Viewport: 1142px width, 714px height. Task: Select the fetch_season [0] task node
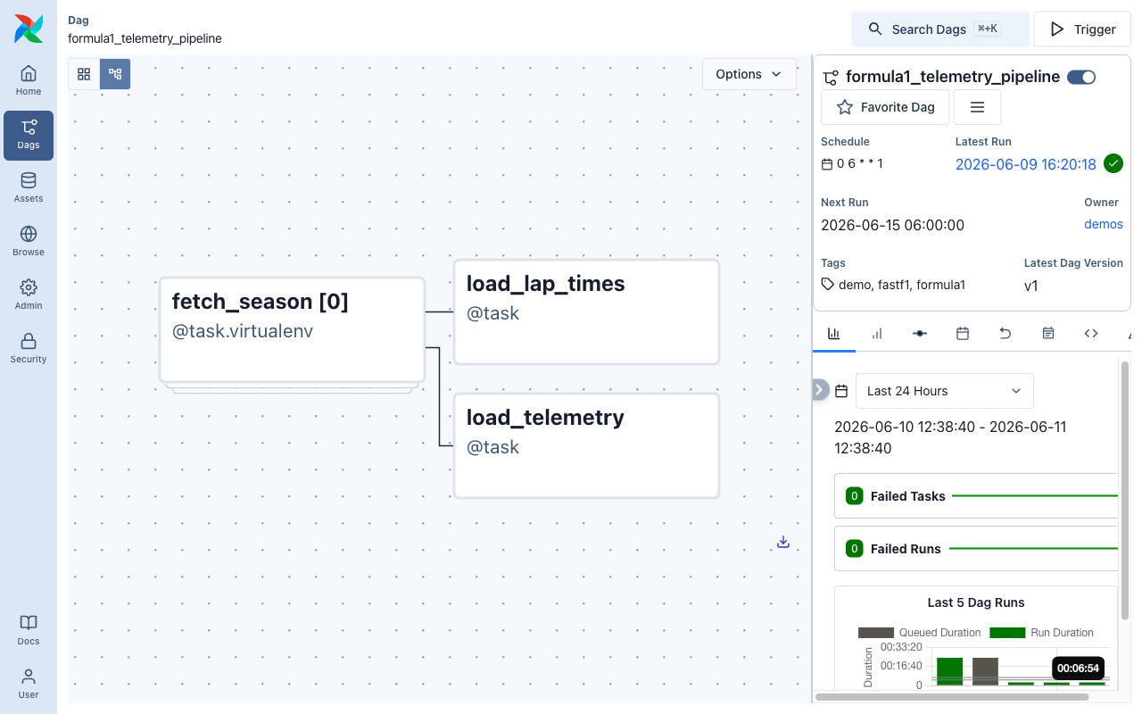click(292, 329)
